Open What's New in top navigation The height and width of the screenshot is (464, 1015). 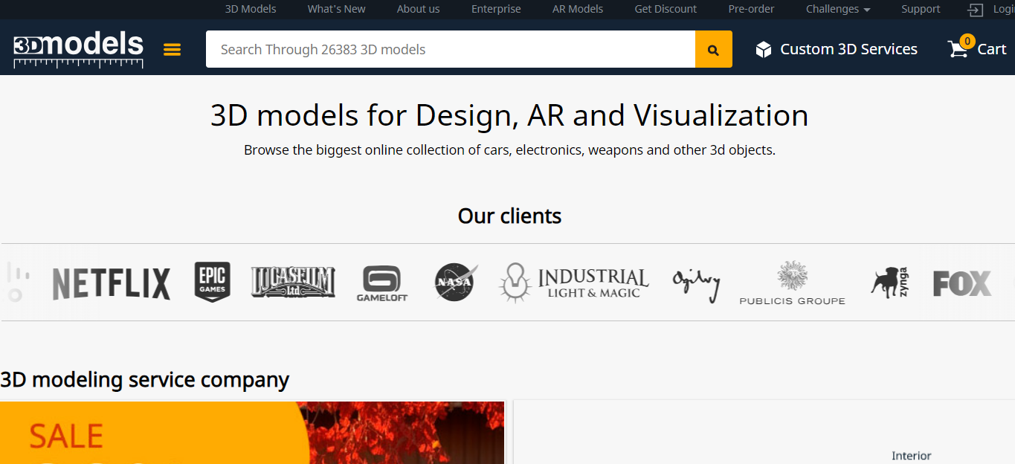(x=337, y=9)
